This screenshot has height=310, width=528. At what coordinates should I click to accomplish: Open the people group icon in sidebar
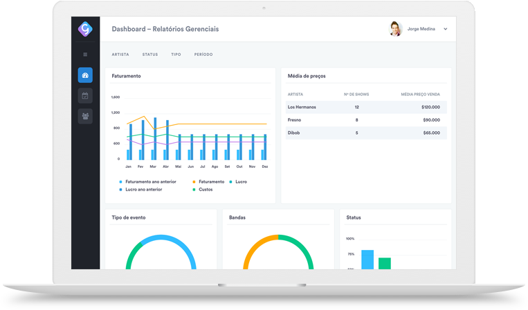[x=85, y=116]
